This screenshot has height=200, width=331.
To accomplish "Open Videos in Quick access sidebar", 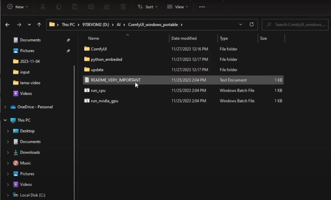I will [x=26, y=93].
